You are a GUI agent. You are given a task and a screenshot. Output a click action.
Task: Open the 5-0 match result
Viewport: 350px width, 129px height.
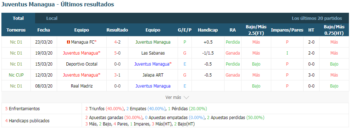click(117, 53)
